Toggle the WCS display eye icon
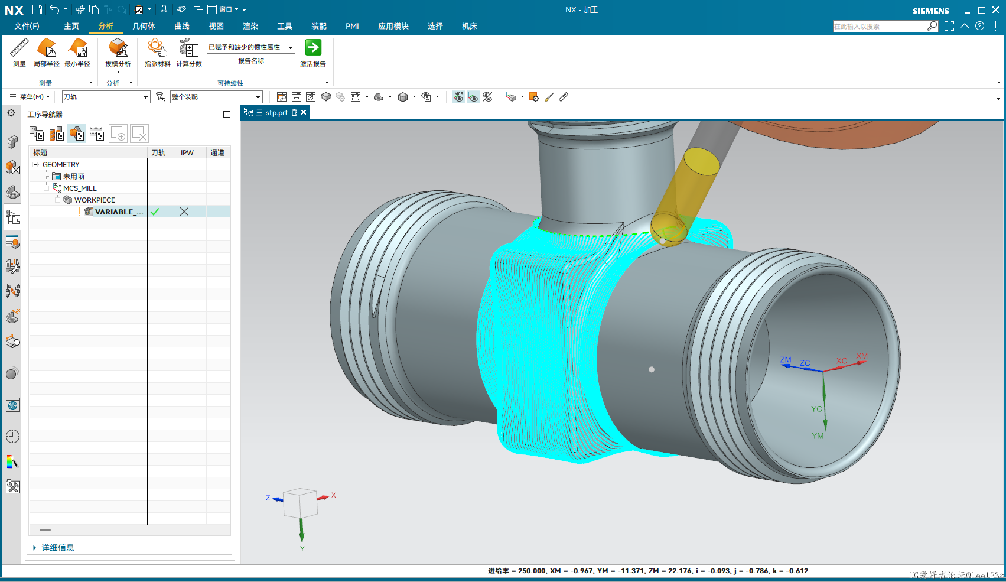The height and width of the screenshot is (582, 1006). click(x=473, y=97)
